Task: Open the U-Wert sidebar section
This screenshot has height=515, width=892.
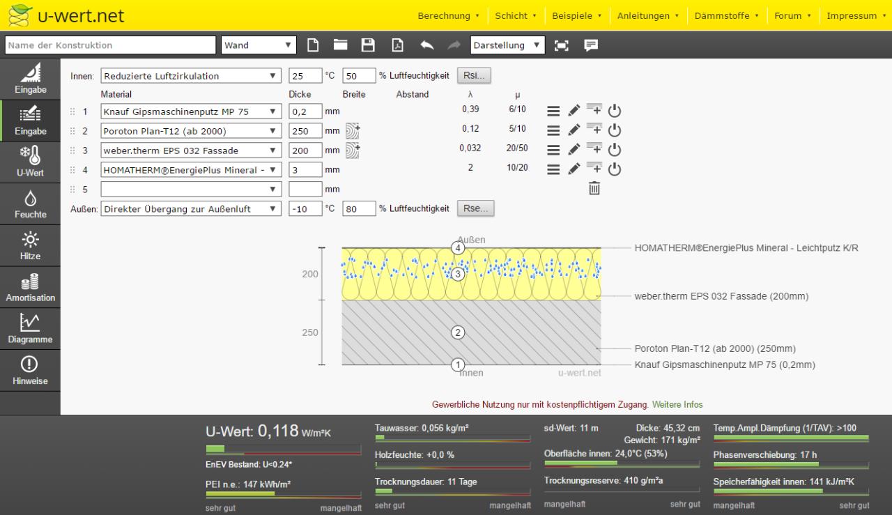Action: (x=30, y=162)
